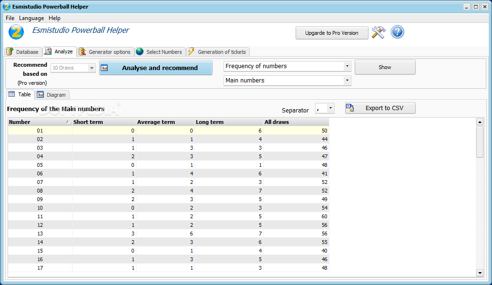The image size is (492, 285).
Task: Switch to the Table sub-tab
Action: click(x=20, y=94)
